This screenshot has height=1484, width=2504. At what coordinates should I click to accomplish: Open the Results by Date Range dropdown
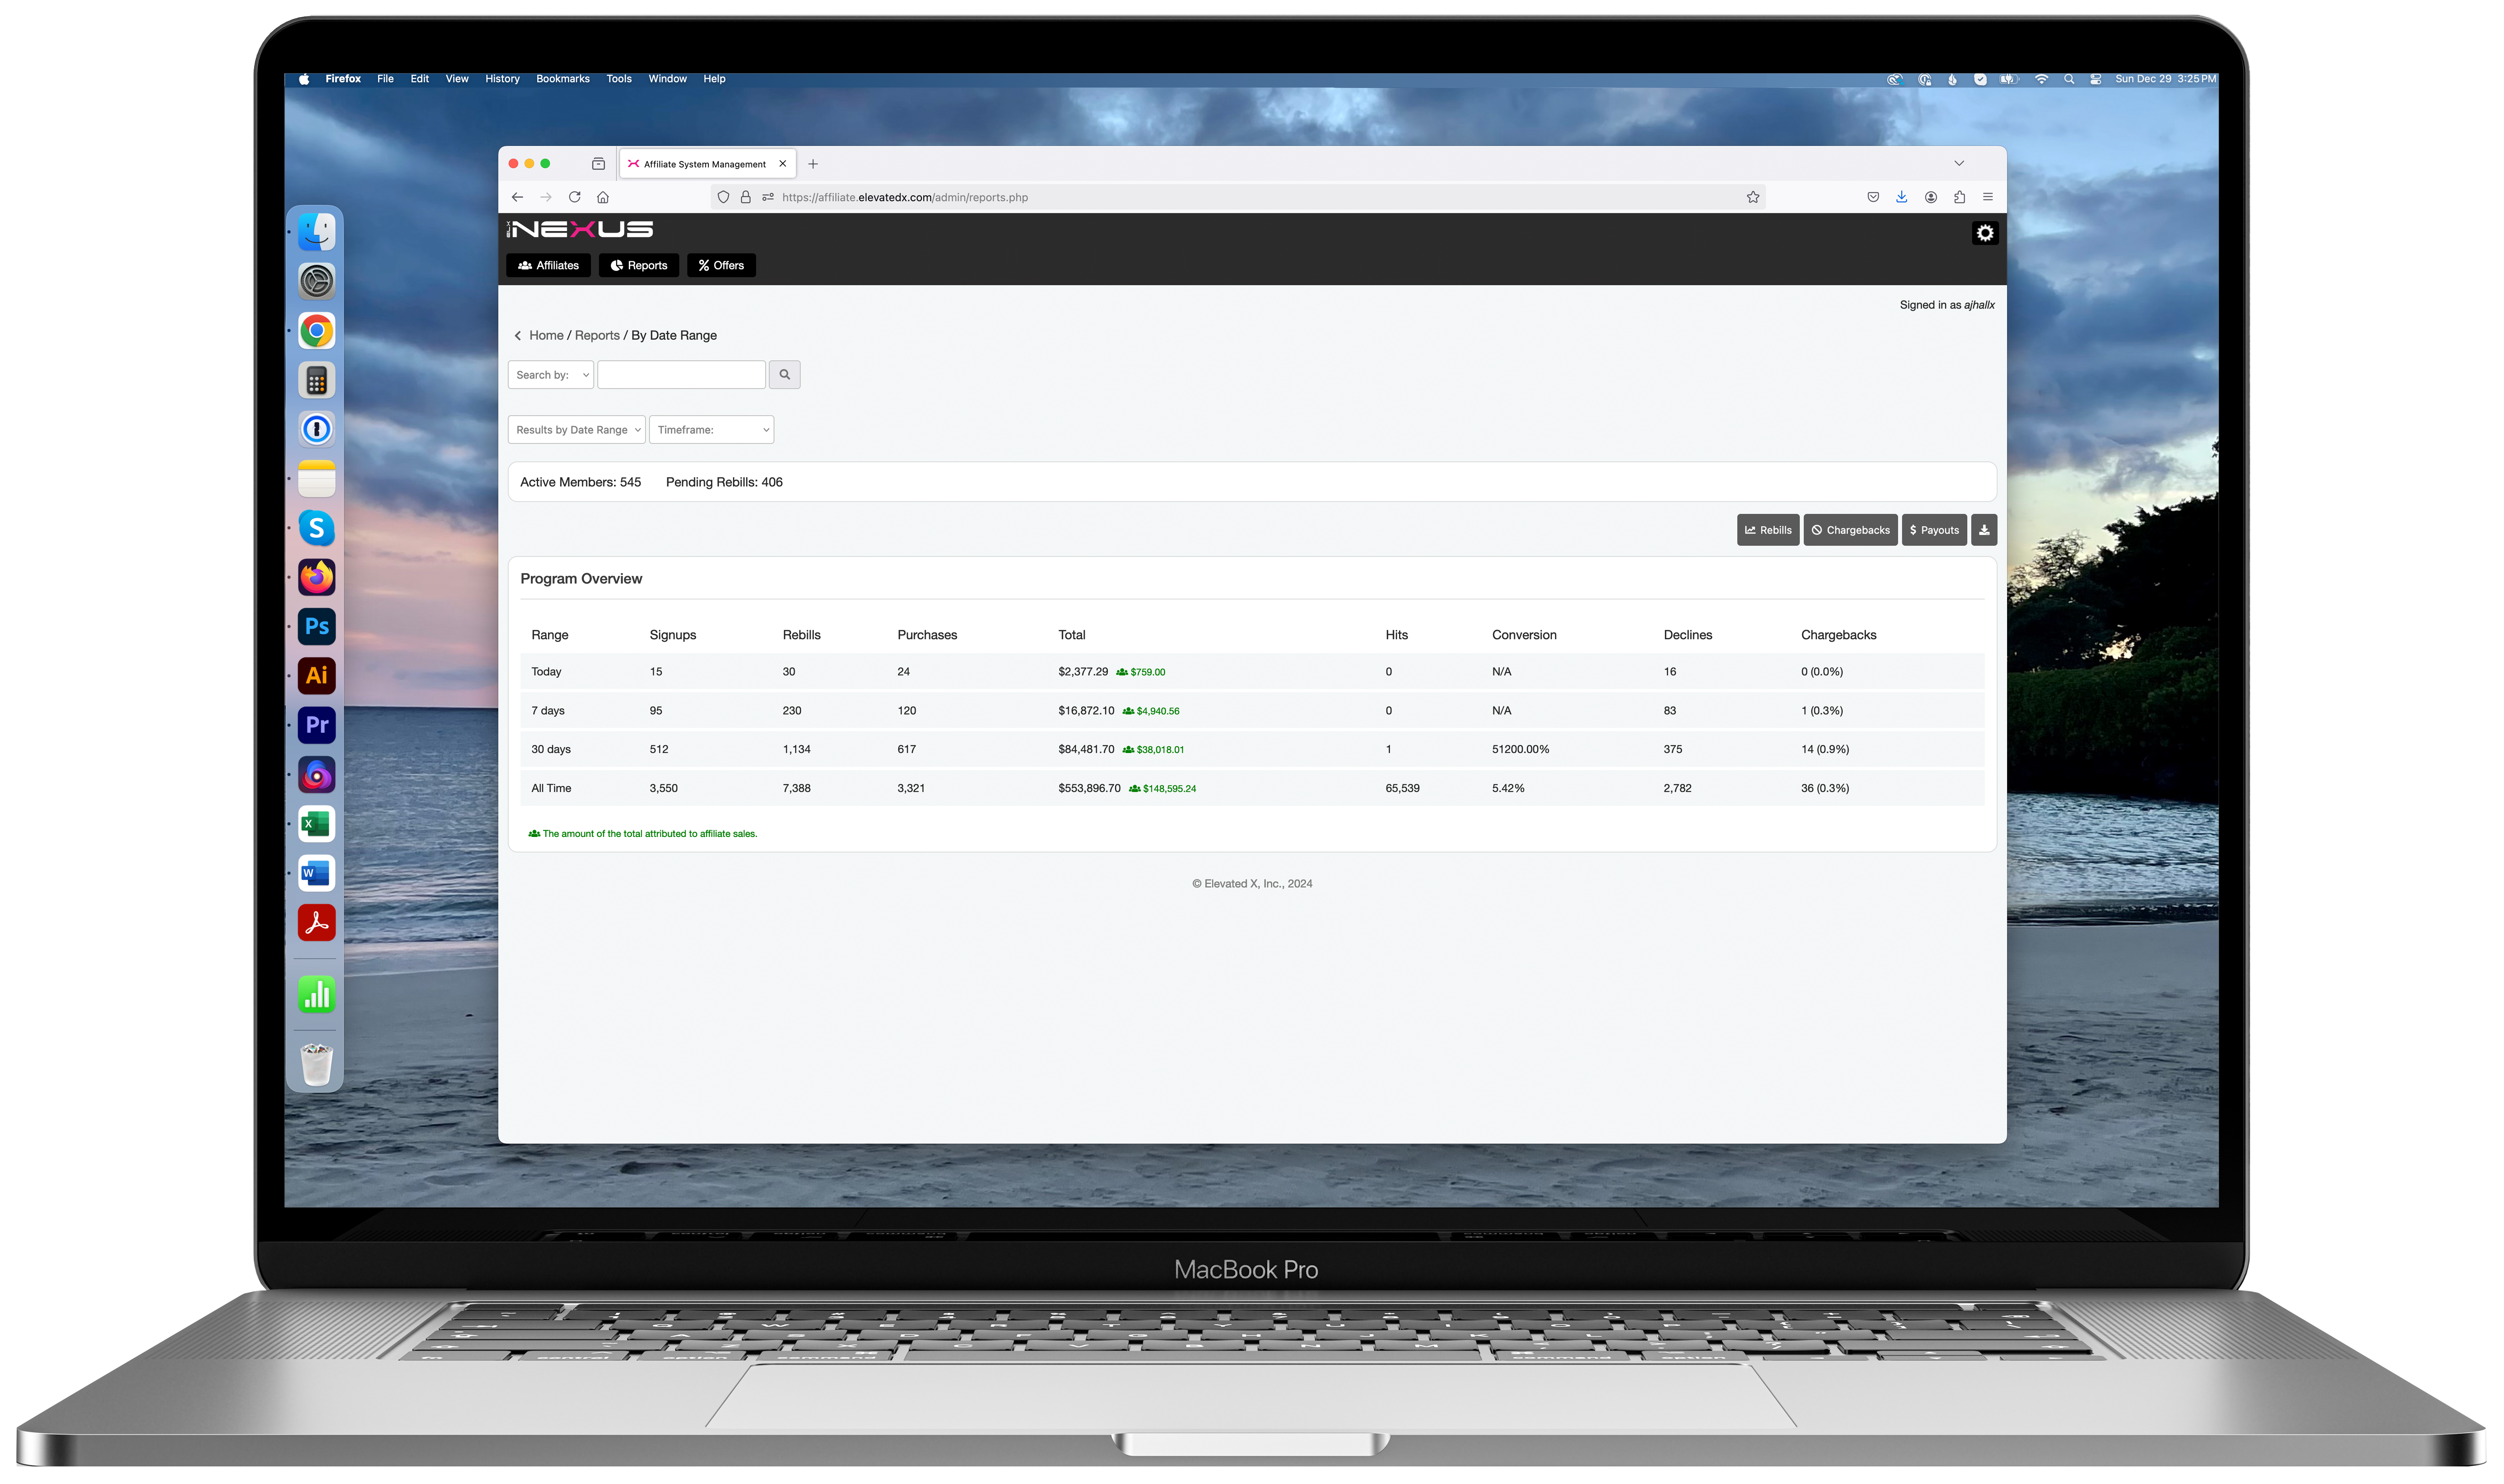(x=576, y=430)
